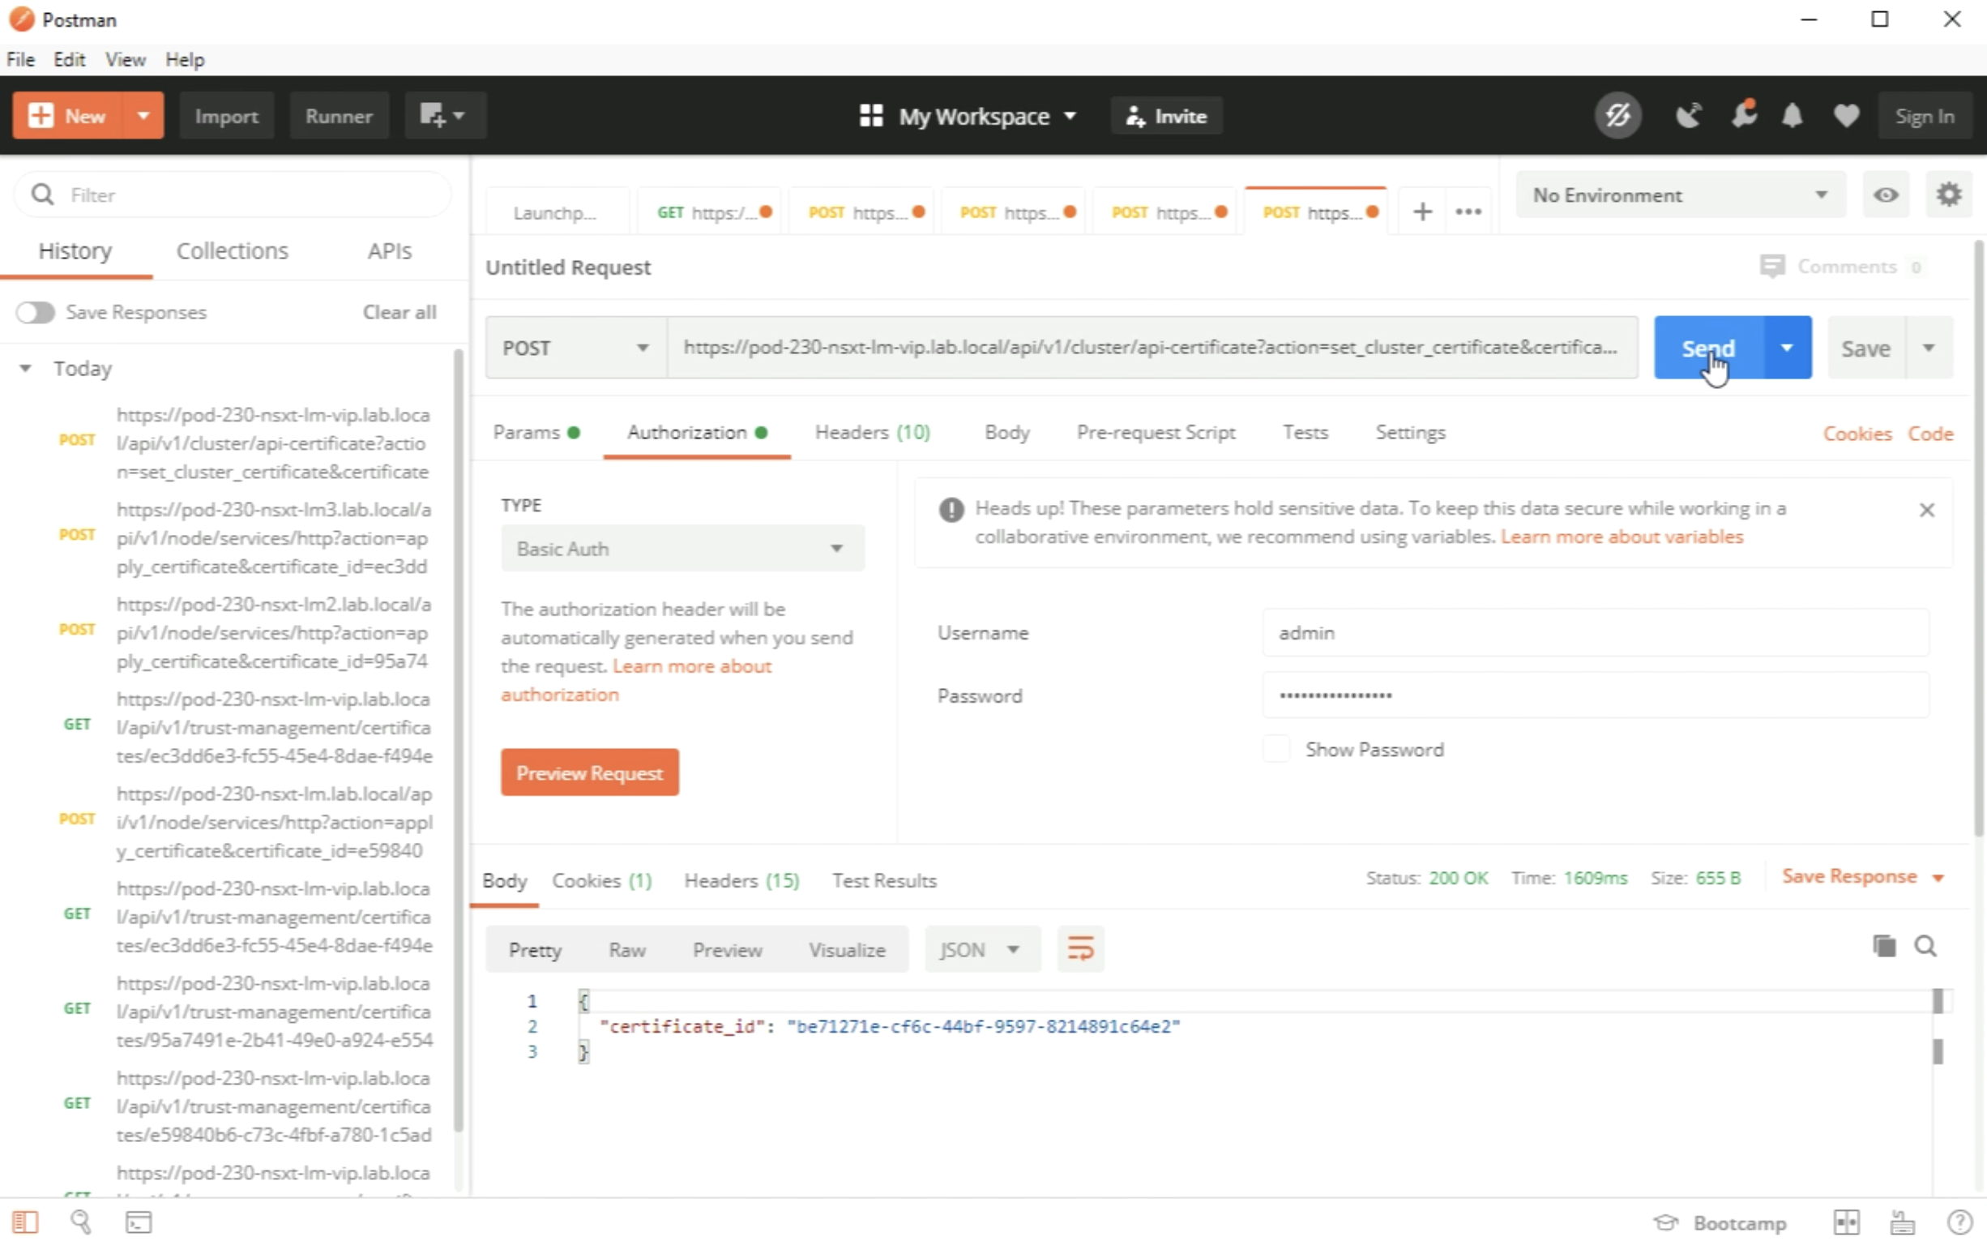Viewport: 1987px width, 1245px height.
Task: Open Learn more about variables link
Action: 1621,537
